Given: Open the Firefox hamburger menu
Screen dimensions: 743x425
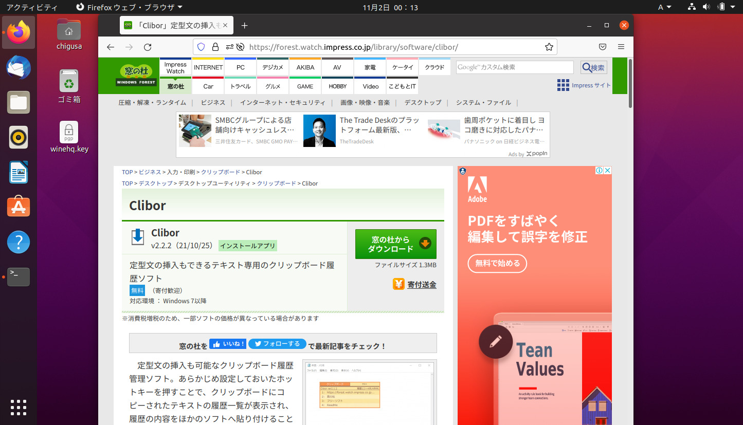Looking at the screenshot, I should click(621, 47).
